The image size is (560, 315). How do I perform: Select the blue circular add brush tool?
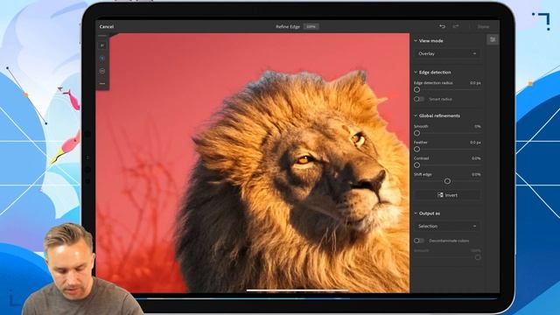(102, 59)
